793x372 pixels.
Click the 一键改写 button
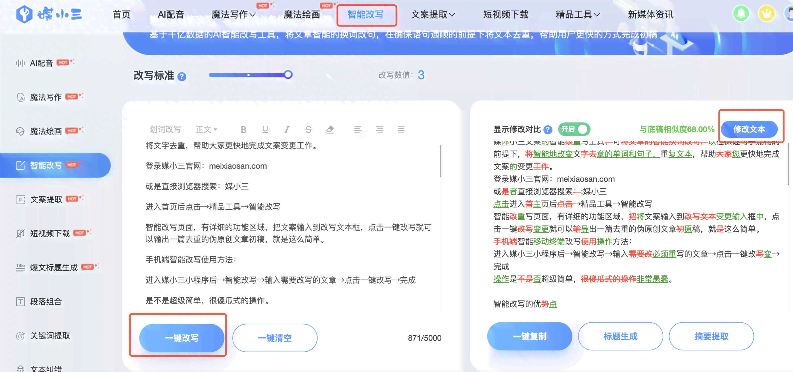click(x=181, y=338)
